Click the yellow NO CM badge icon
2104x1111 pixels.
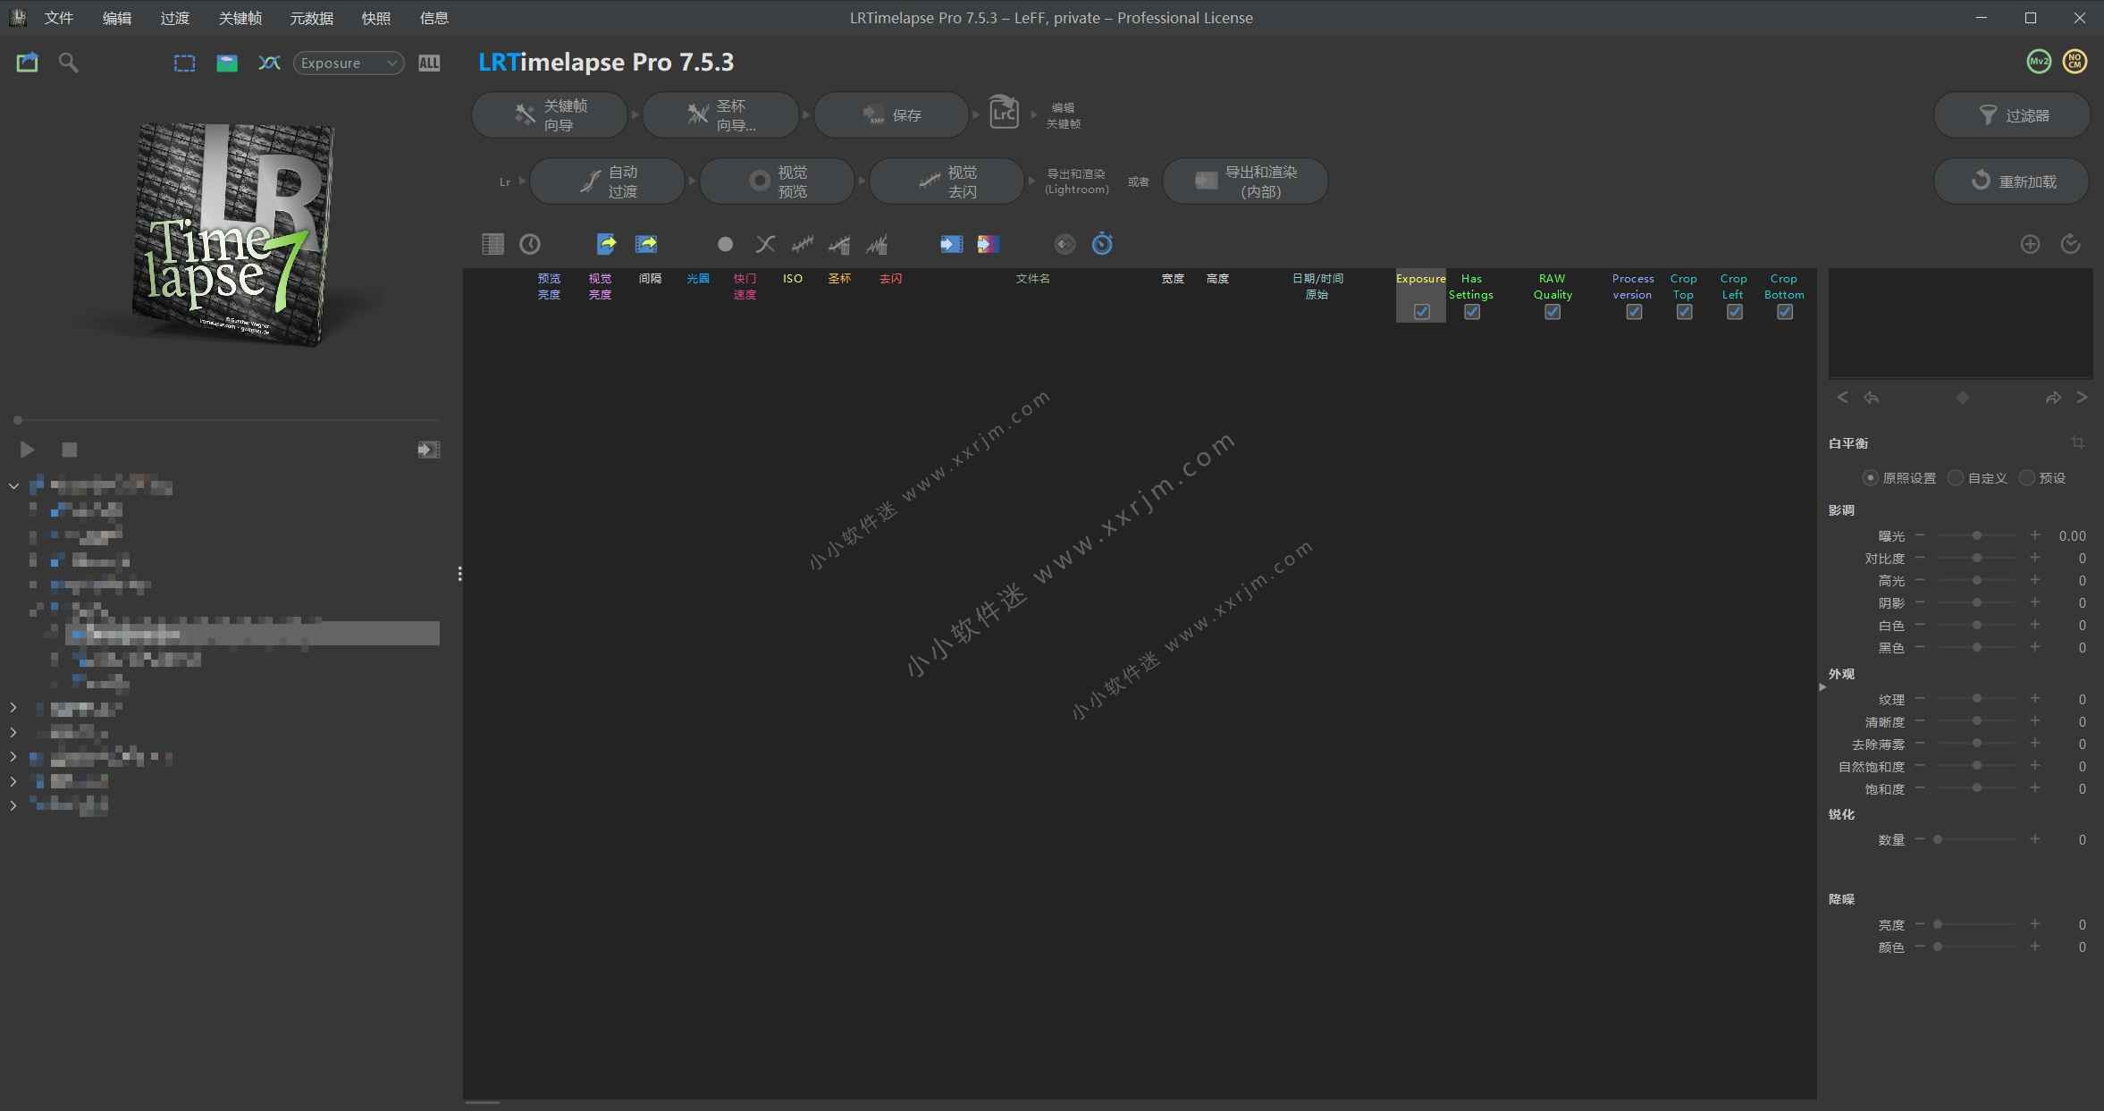pyautogui.click(x=2075, y=62)
